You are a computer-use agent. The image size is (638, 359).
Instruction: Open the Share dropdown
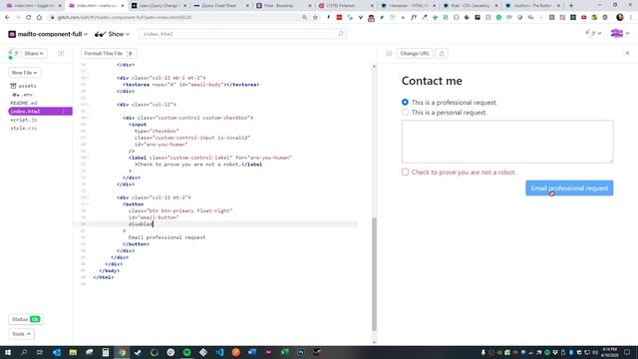pyautogui.click(x=34, y=53)
